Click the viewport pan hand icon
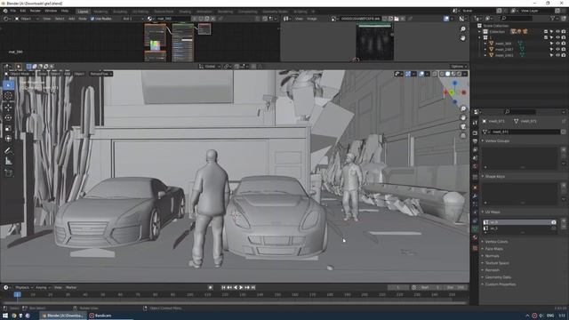 click(463, 117)
